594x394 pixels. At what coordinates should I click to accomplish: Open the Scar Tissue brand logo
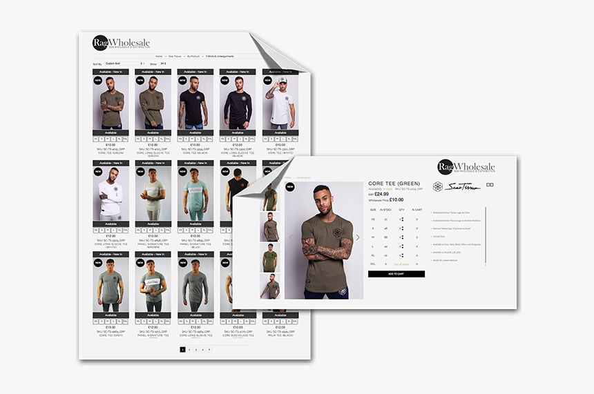[x=457, y=186]
